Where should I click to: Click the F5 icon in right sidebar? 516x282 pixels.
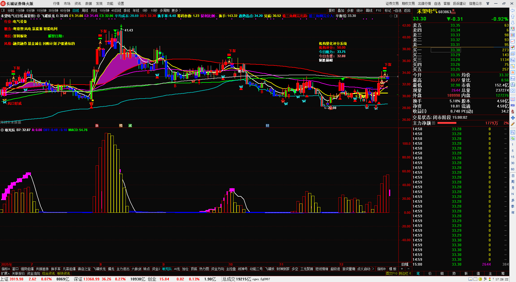(x=513, y=132)
